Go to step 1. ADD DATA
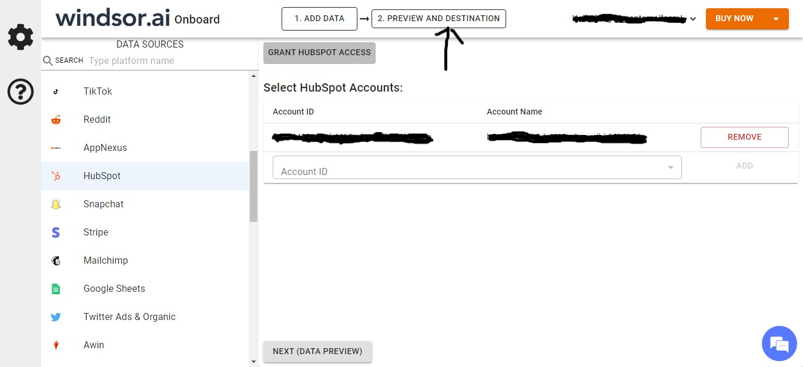Screen dimensions: 803x367 (319, 18)
